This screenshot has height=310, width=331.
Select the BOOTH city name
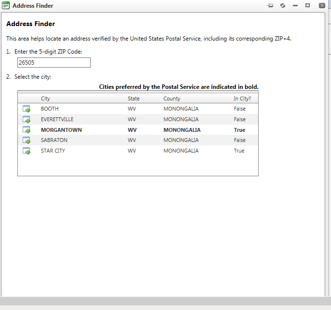pyautogui.click(x=50, y=109)
